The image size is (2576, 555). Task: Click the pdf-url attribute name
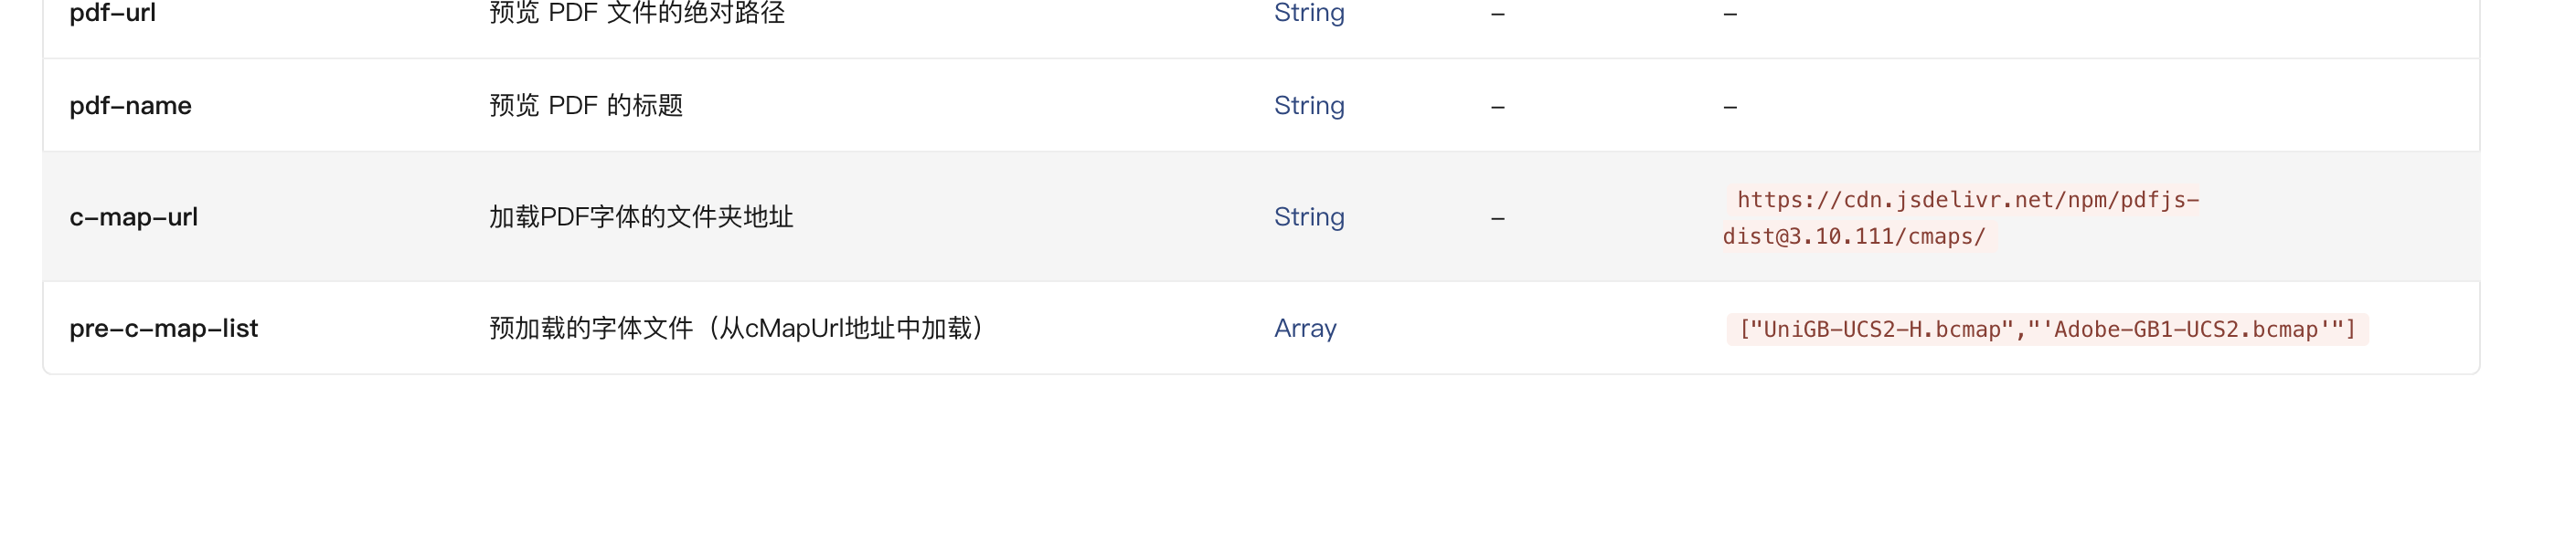[112, 13]
